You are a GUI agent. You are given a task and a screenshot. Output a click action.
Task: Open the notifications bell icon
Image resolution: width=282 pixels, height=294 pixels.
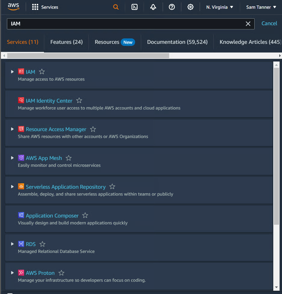click(x=153, y=7)
